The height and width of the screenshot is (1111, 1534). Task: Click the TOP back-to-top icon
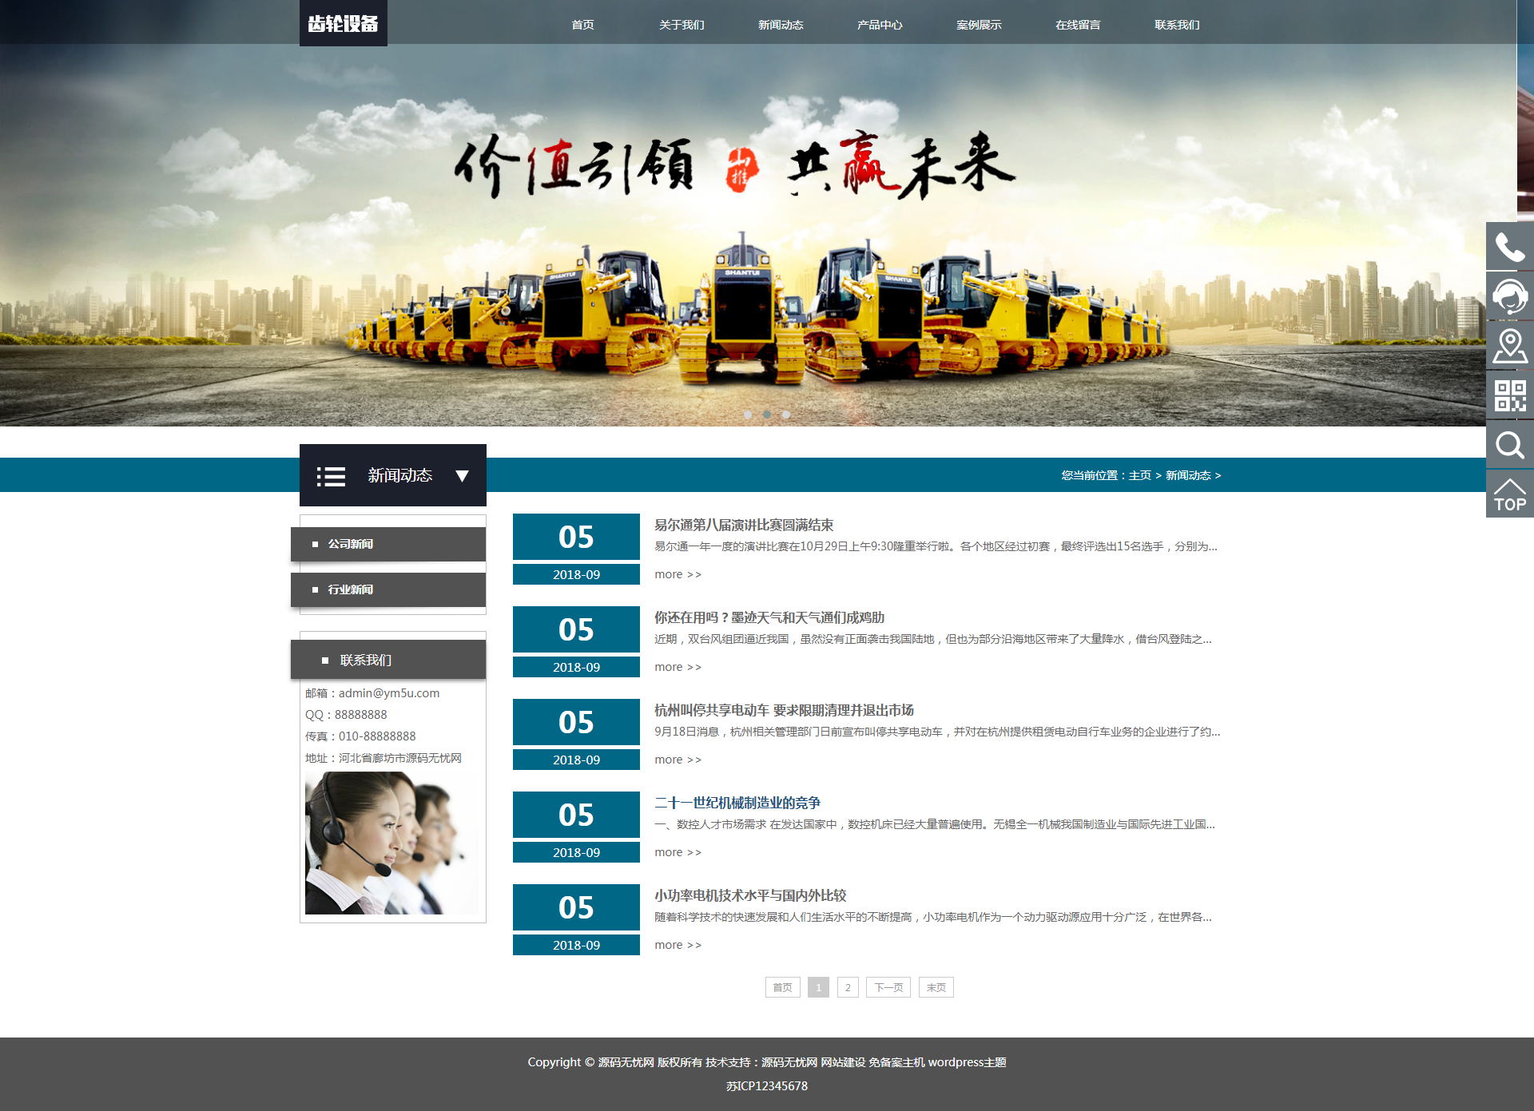(x=1509, y=495)
